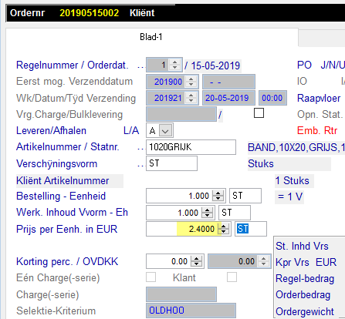
Task: Open the Leveren/Afhalen L/A dropdown
Action: 165,131
